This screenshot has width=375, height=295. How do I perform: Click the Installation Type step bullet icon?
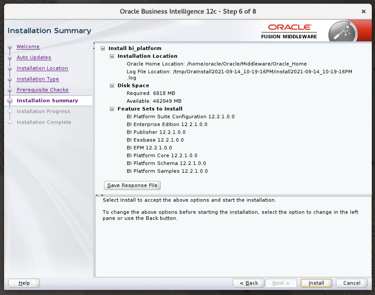click(x=10, y=79)
